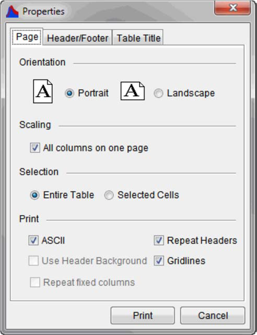Click the Cancel button

213,315
